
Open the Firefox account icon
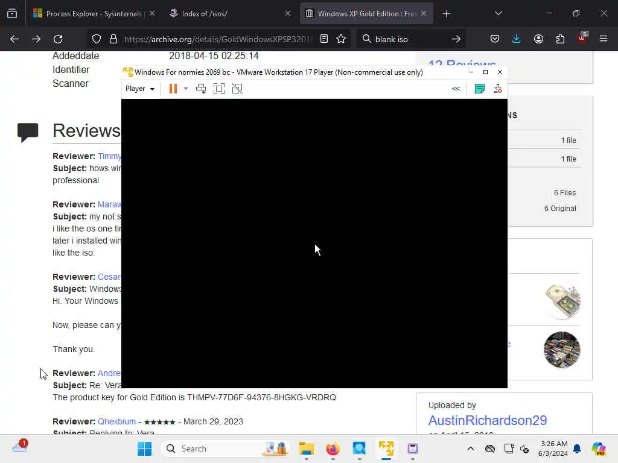[x=538, y=39]
